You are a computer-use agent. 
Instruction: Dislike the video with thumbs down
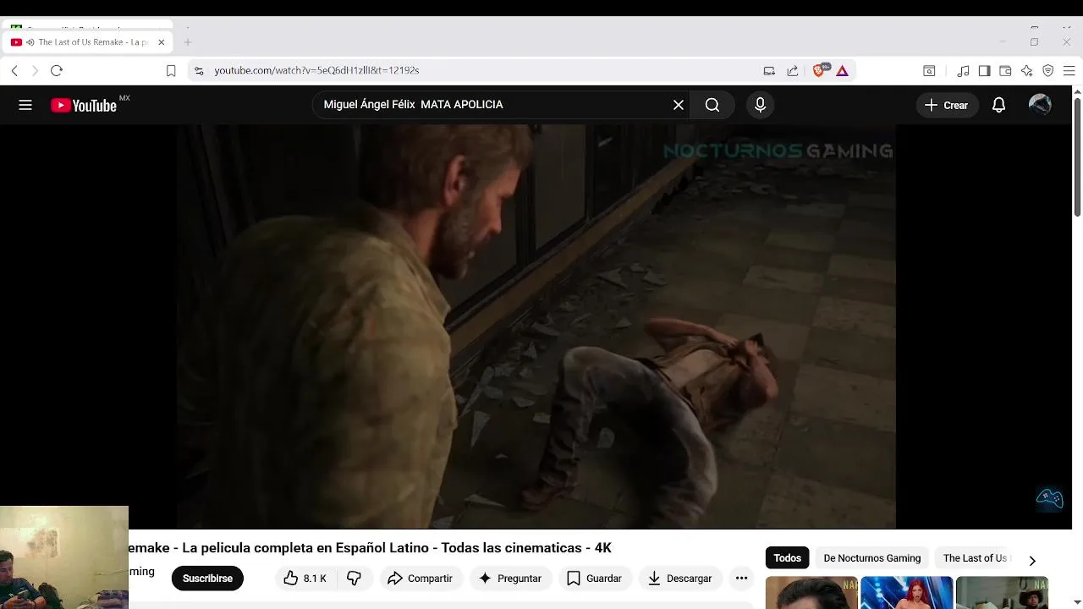(355, 579)
